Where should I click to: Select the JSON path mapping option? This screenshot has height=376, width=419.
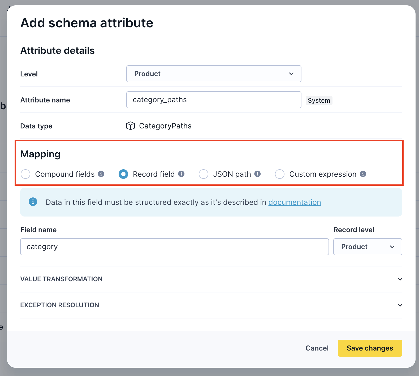tap(204, 174)
